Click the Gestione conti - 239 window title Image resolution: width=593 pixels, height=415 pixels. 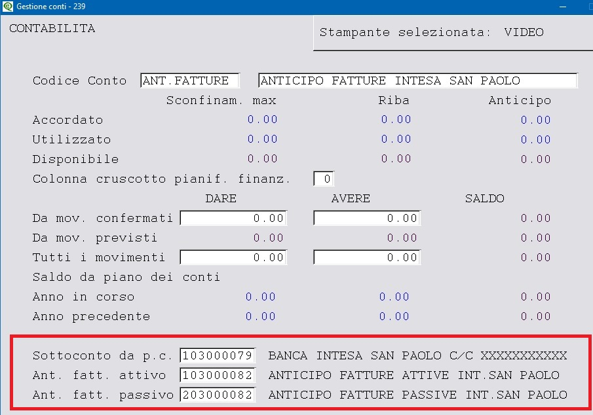click(x=50, y=7)
